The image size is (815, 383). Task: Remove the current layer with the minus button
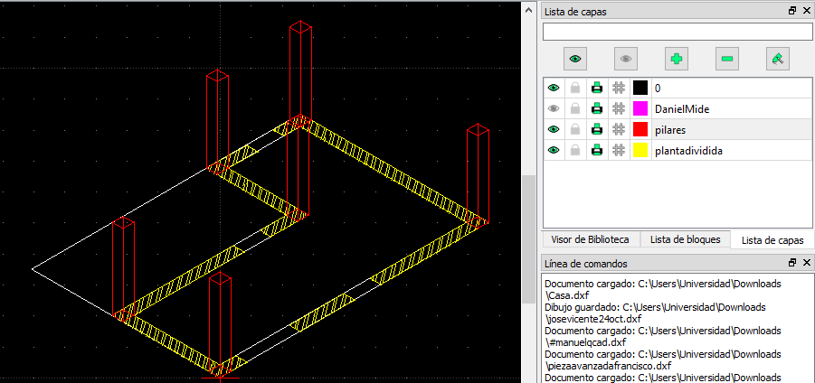click(x=726, y=59)
